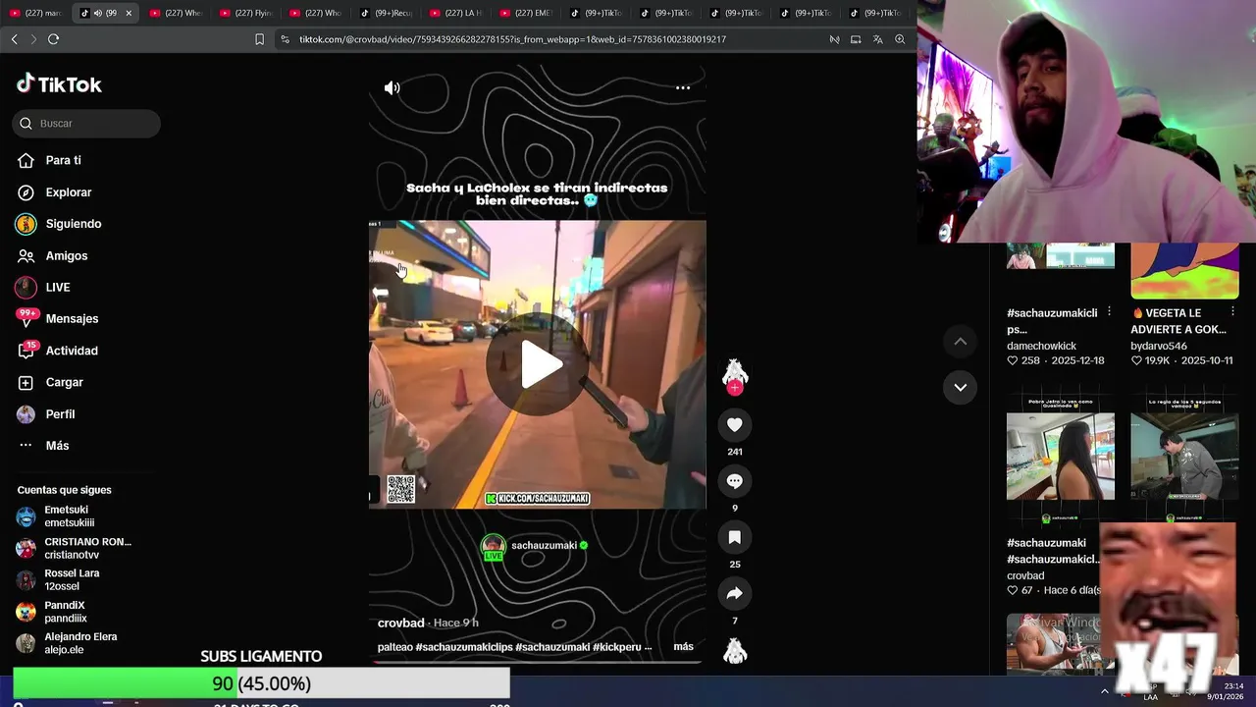Go to the previous video with the up arrow
The width and height of the screenshot is (1256, 707).
tap(961, 341)
